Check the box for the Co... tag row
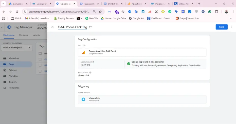Screen dimensions: 236x124 40,59
